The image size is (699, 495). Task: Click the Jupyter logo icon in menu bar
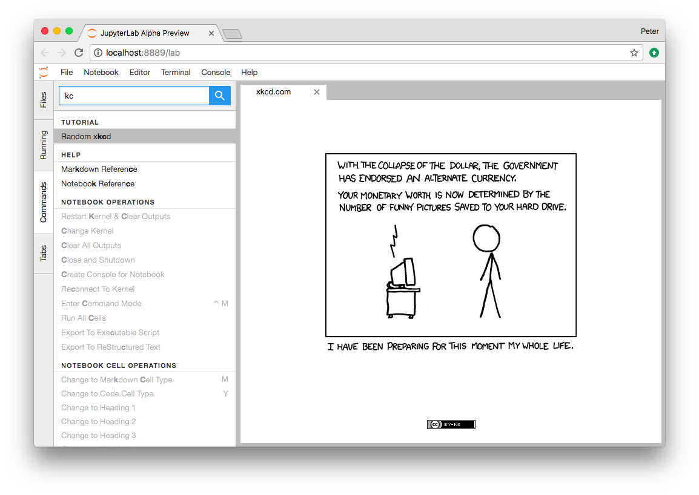coord(44,72)
